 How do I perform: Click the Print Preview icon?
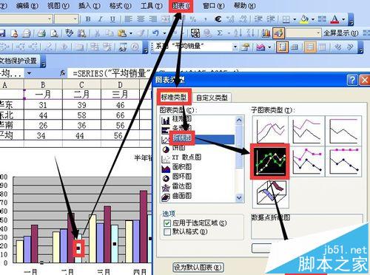click(x=54, y=33)
